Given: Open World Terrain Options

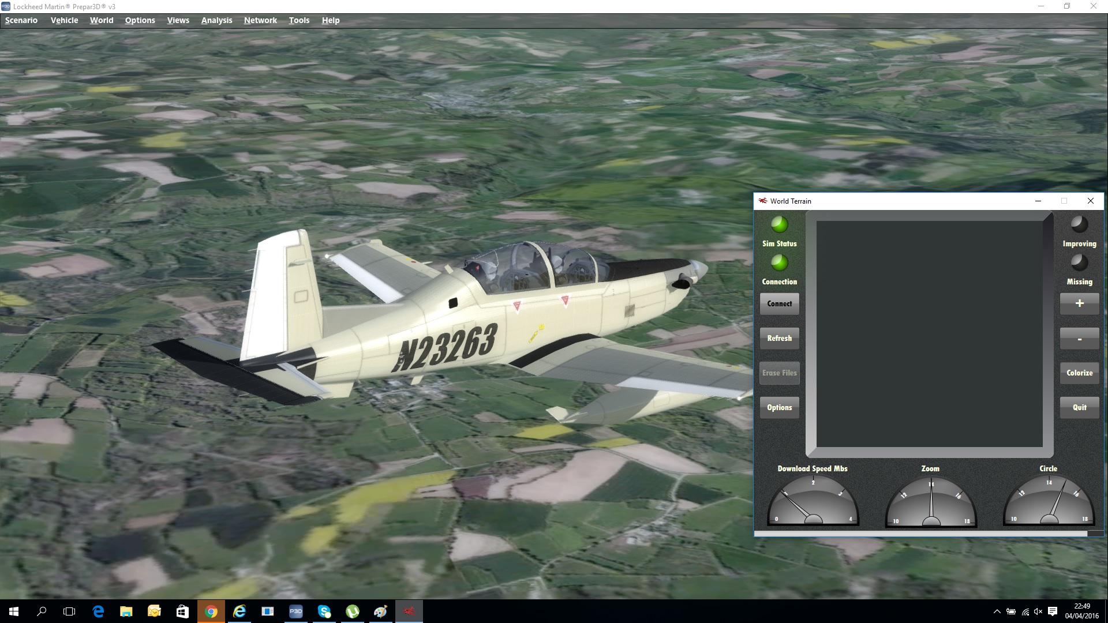Looking at the screenshot, I should coord(779,407).
